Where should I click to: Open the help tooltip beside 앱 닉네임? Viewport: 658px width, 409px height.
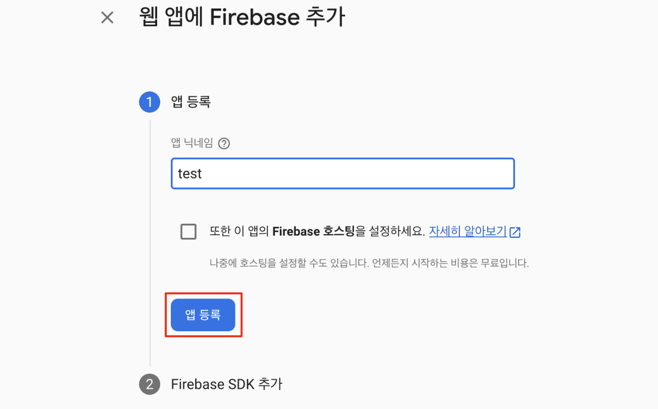coord(224,143)
